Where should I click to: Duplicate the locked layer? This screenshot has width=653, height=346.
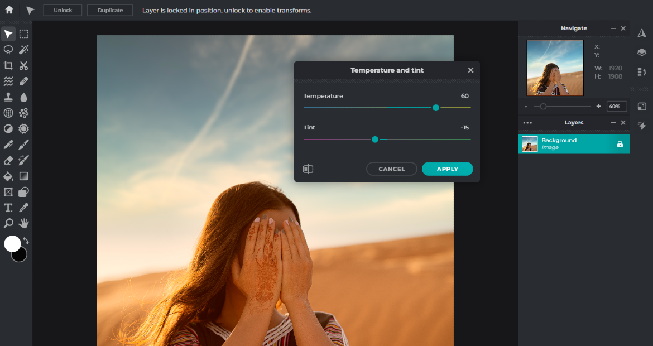pyautogui.click(x=109, y=9)
